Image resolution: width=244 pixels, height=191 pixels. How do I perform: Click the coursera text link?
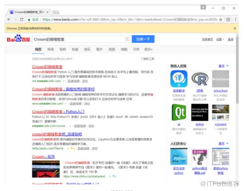[x=221, y=124]
